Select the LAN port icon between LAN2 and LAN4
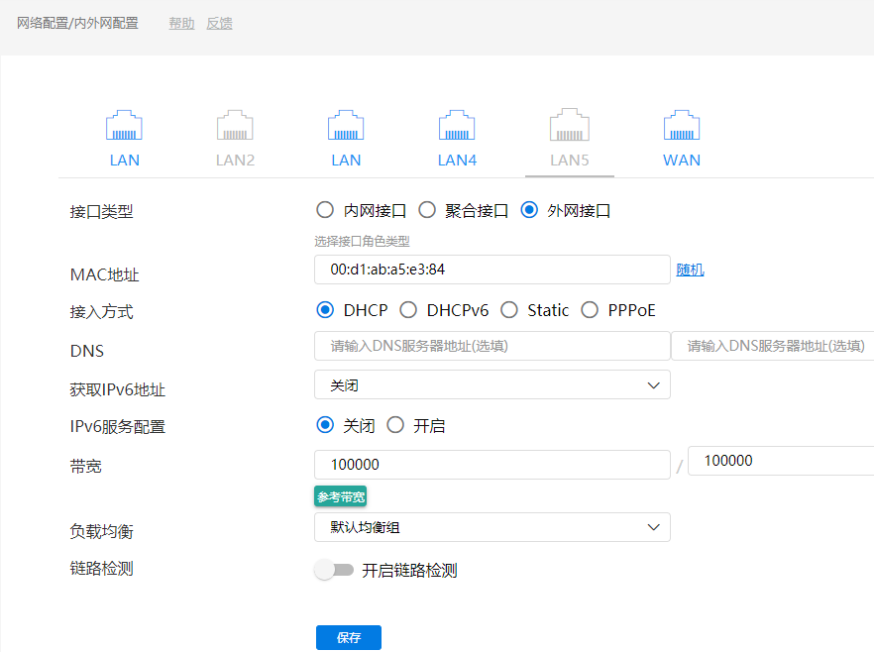 click(346, 127)
